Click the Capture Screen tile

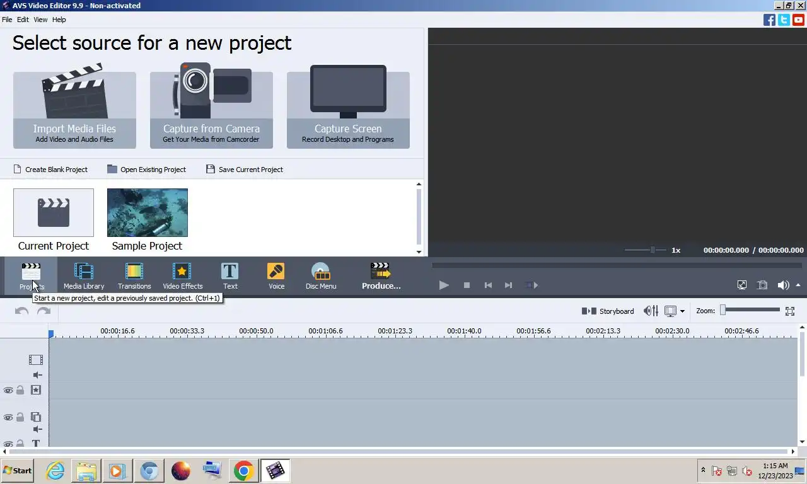point(348,110)
